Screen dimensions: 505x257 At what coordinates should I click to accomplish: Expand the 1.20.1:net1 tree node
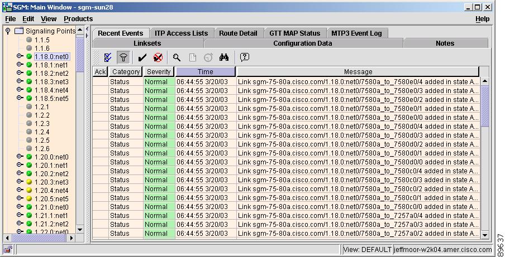click(20, 164)
